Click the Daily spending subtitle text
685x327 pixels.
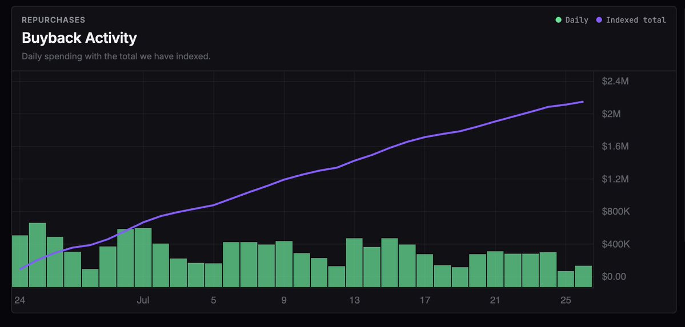[116, 56]
